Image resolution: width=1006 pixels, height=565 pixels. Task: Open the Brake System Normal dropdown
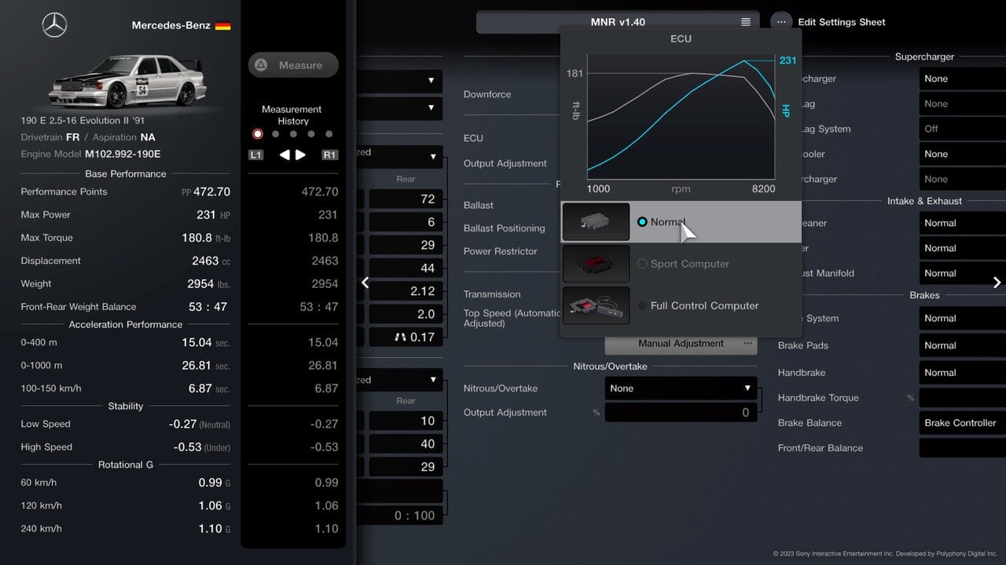coord(963,319)
